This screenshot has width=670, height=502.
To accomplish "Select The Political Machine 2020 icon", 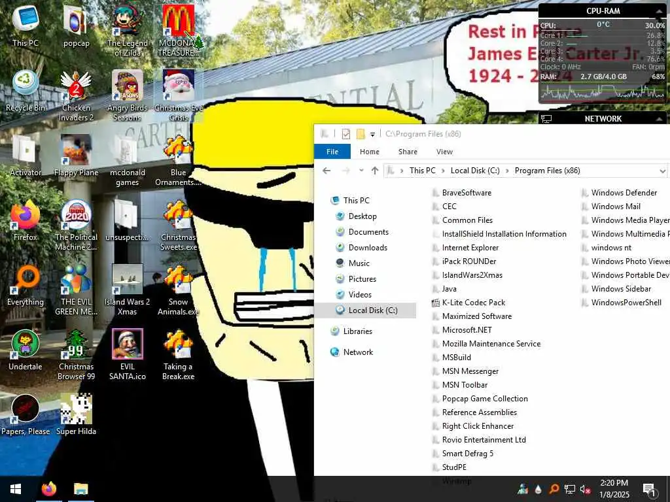I will [x=76, y=226].
